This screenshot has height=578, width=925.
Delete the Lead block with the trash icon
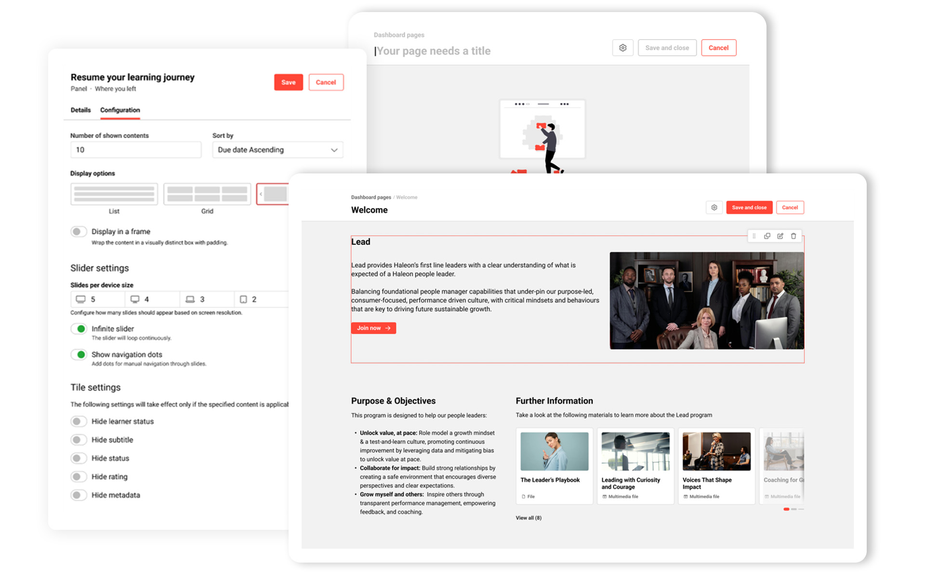pyautogui.click(x=793, y=236)
